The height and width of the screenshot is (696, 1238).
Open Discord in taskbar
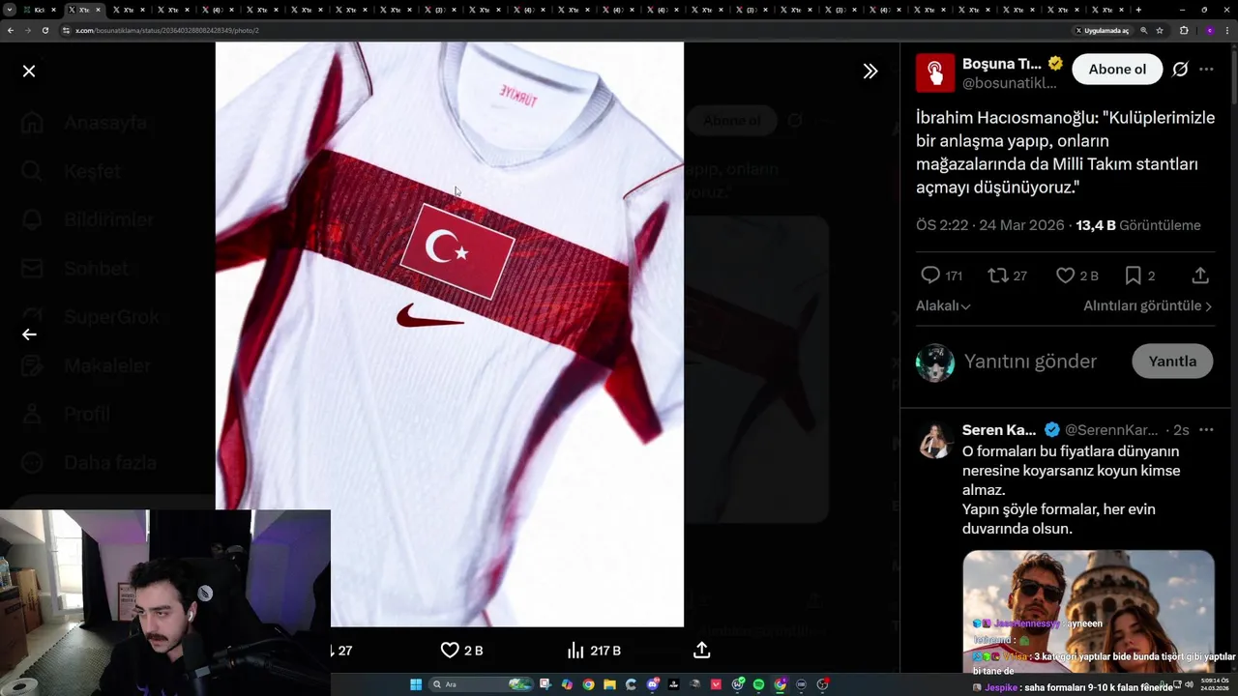coord(653,684)
